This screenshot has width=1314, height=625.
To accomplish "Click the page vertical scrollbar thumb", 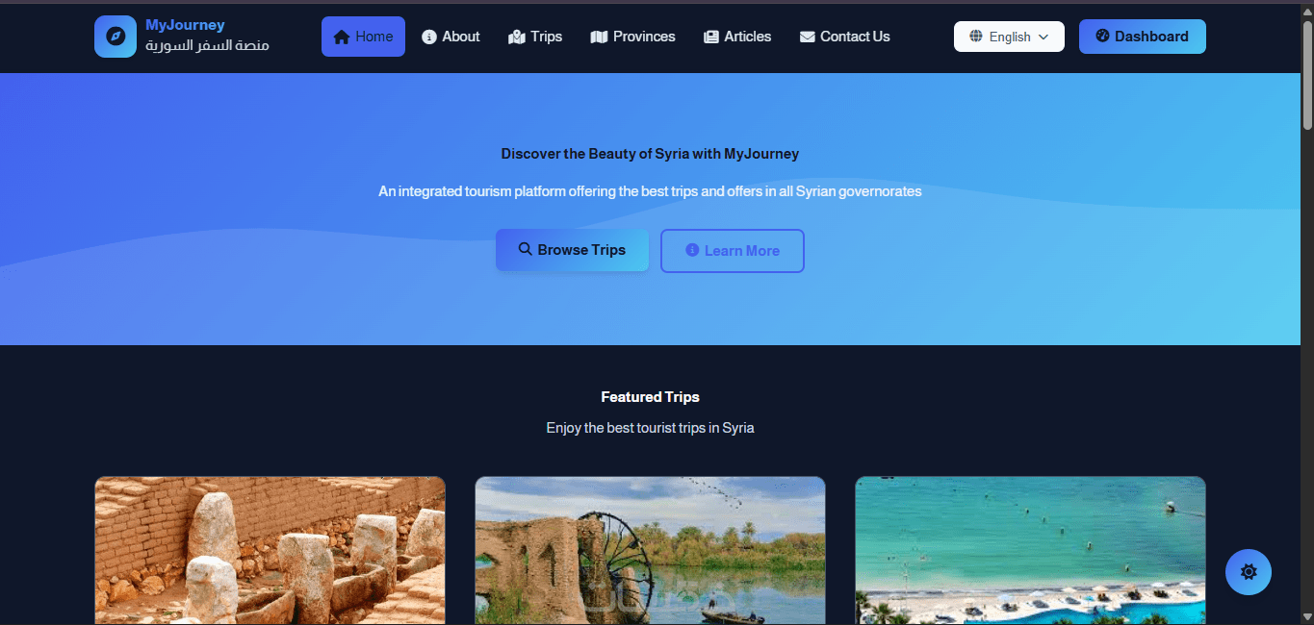I will (x=1307, y=75).
